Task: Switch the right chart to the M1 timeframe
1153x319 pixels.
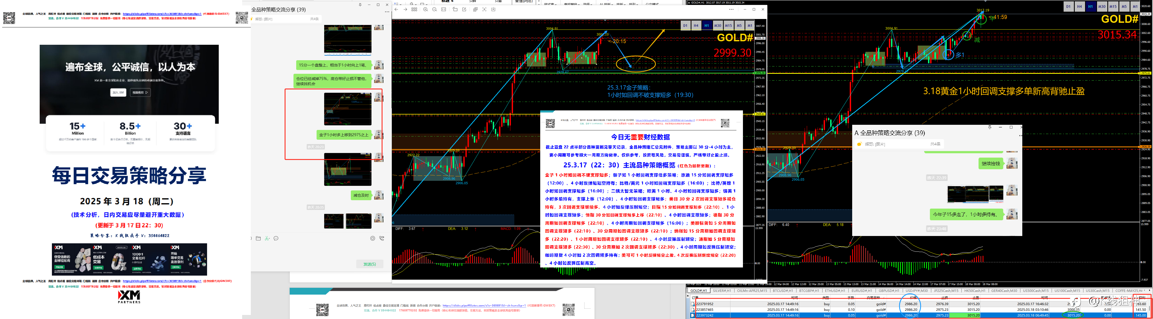Action: [1135, 6]
